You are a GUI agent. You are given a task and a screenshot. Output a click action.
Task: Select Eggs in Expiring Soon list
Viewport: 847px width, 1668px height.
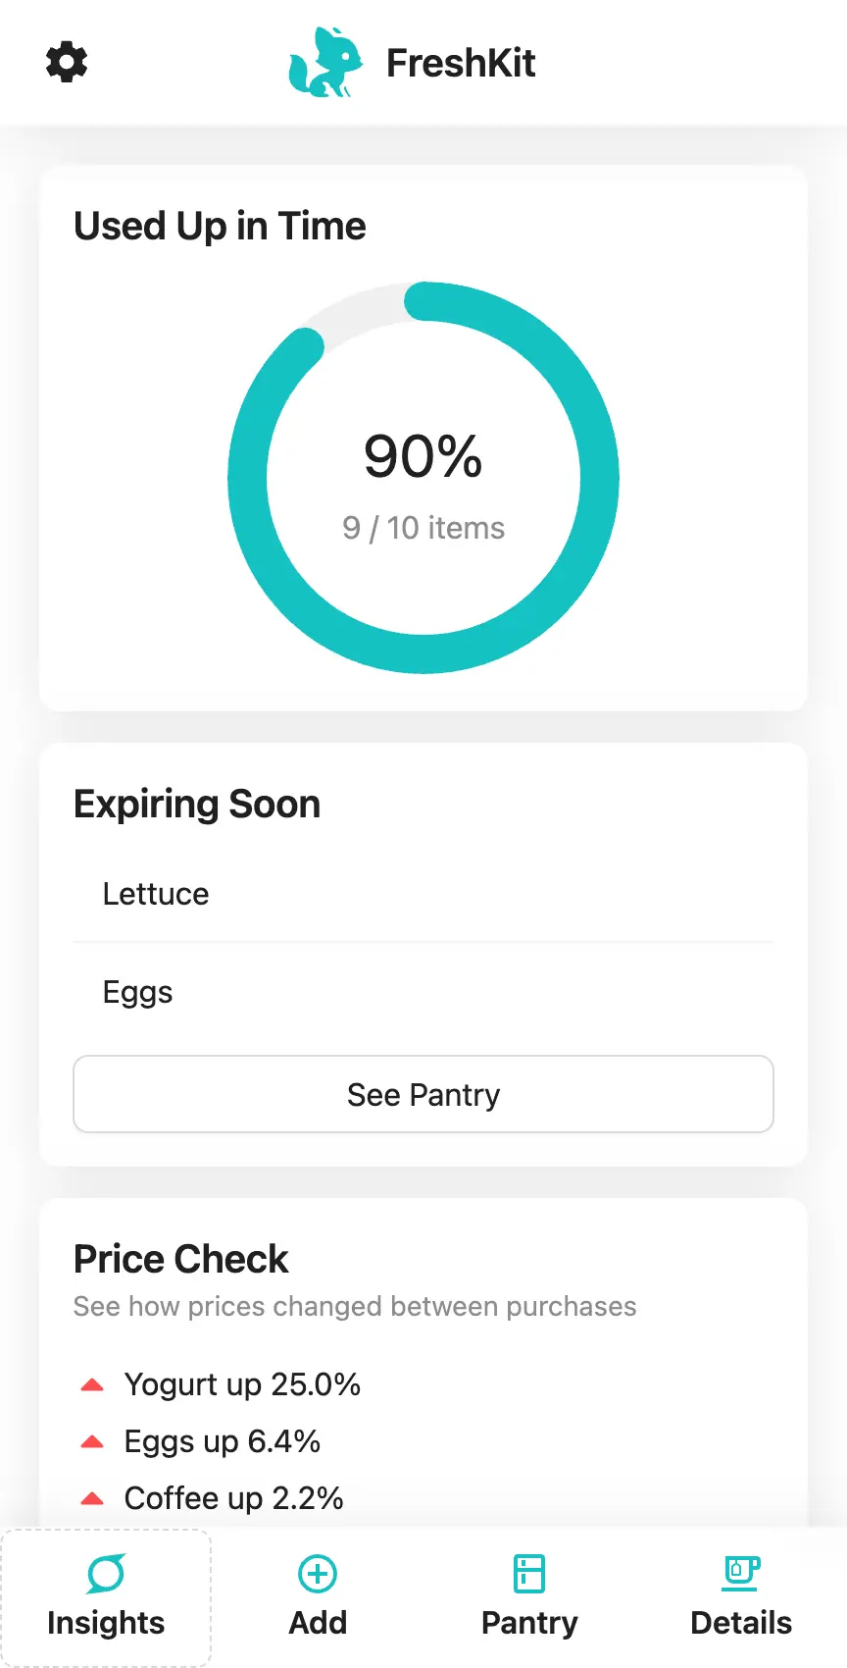tap(423, 992)
